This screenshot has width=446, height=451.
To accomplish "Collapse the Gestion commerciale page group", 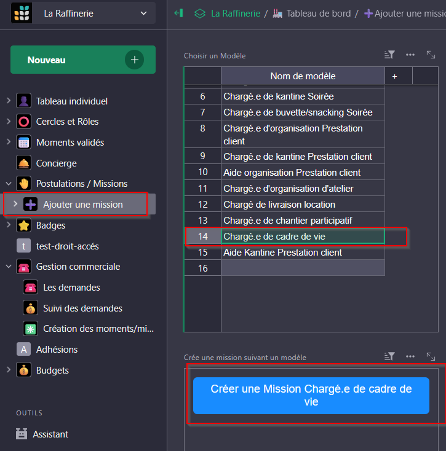I will click(9, 267).
